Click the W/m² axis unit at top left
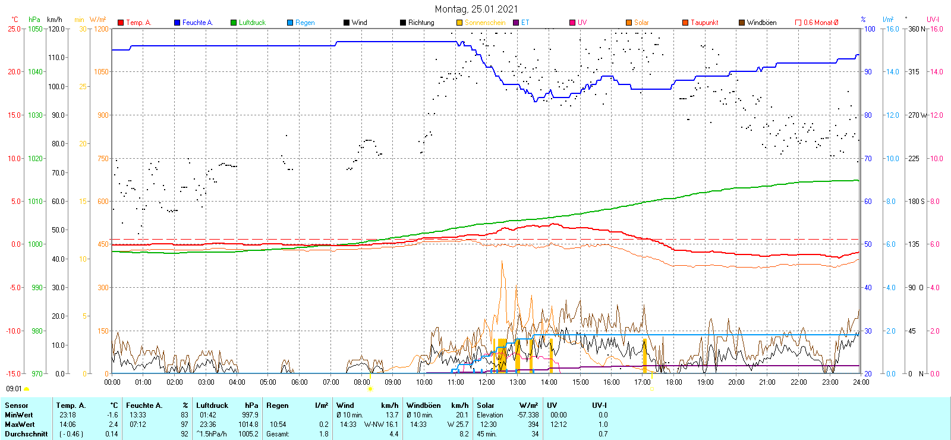 coord(98,20)
